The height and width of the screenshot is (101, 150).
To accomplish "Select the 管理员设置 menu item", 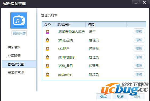I will [19, 64].
